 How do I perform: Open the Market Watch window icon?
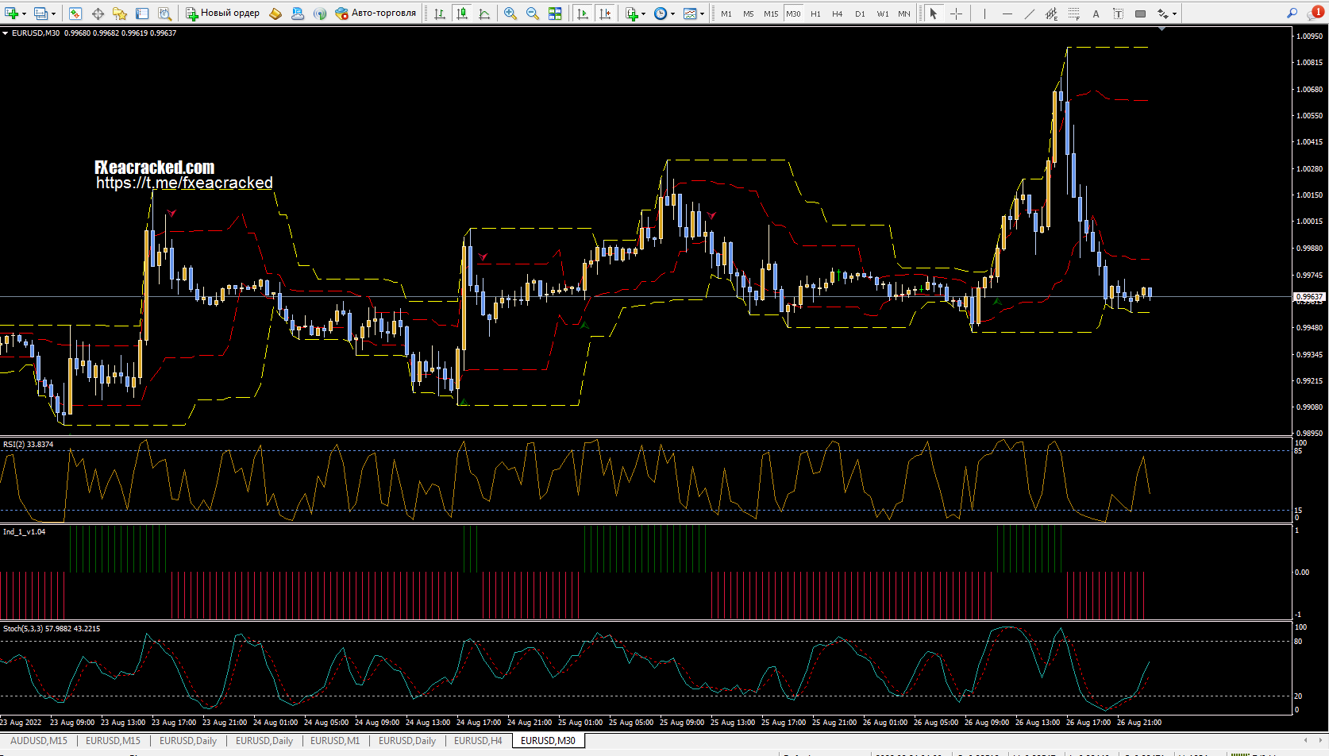75,13
